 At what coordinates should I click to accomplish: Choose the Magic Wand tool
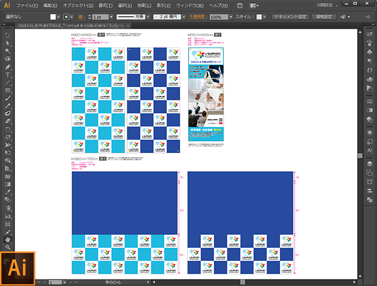(8, 51)
